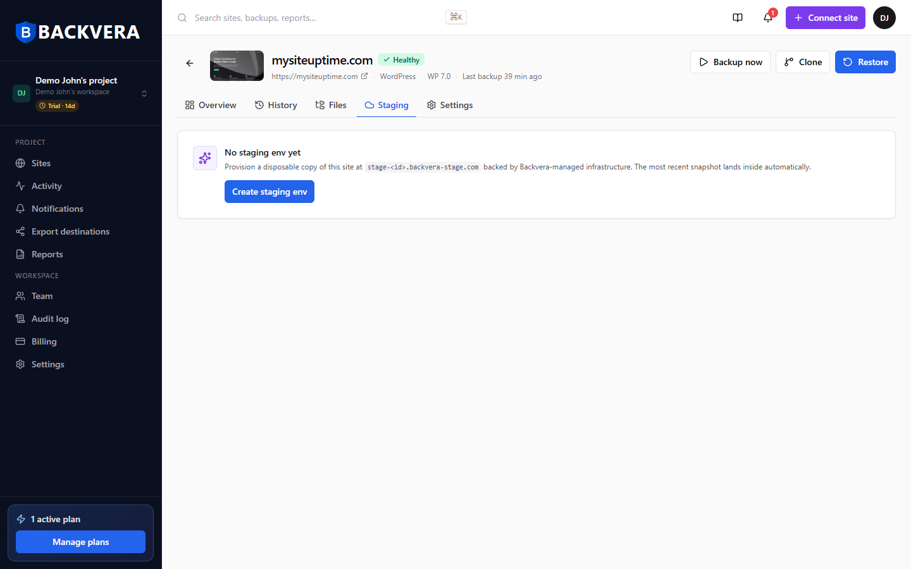
Task: Open the notifications bell with the badge
Action: [x=768, y=18]
